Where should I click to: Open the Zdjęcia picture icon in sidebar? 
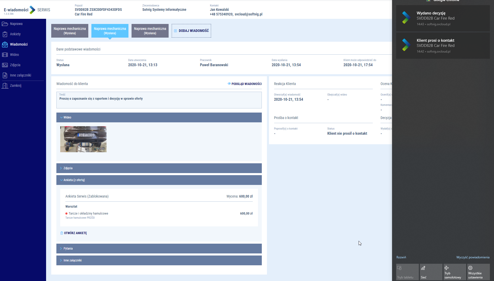(x=5, y=65)
